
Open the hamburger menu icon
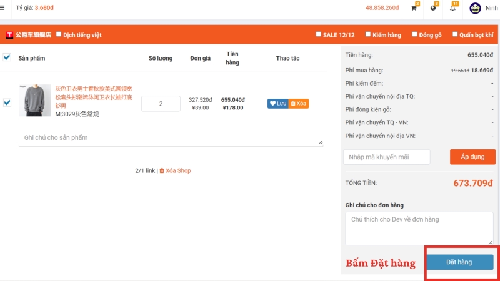click(x=3, y=7)
